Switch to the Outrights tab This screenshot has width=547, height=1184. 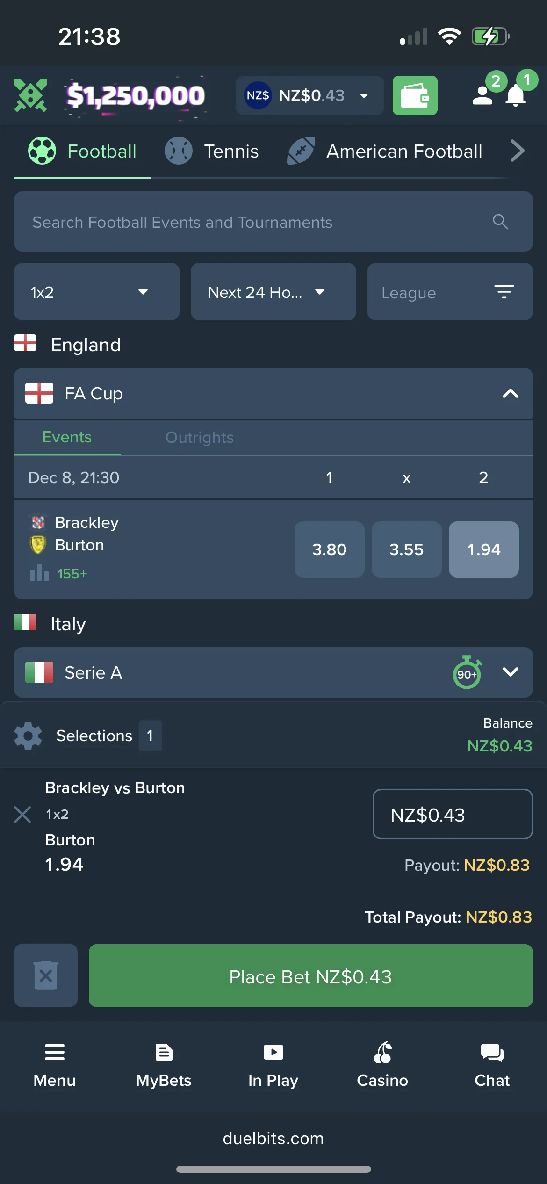(199, 438)
